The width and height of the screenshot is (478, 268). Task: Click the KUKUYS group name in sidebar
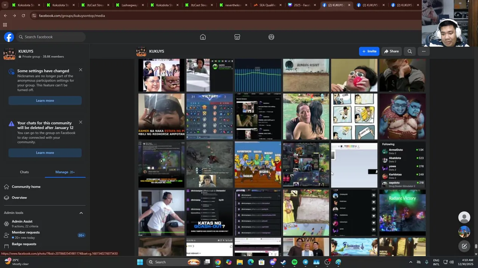[x=26, y=51]
